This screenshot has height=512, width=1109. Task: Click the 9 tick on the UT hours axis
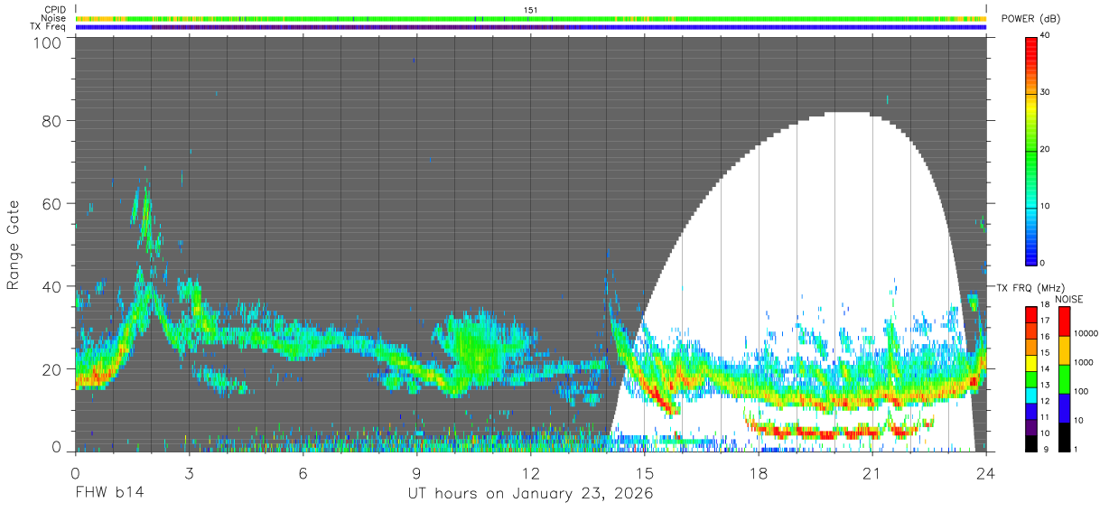click(x=417, y=472)
